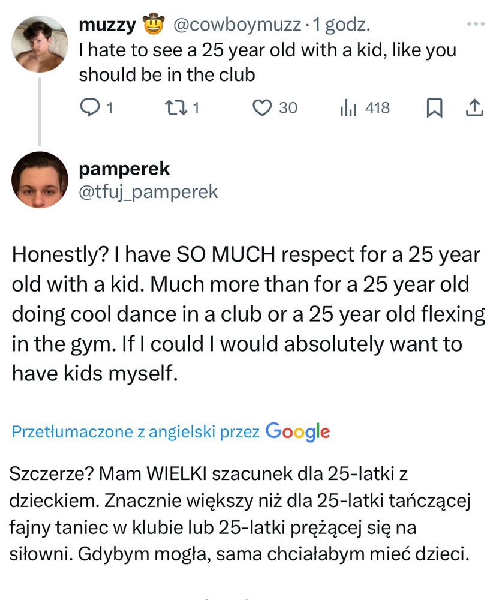Click the cowboy emoji beside muzzy
The height and width of the screenshot is (600, 499).
click(154, 25)
